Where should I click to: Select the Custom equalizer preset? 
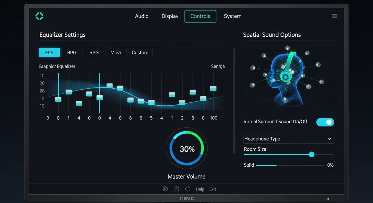click(140, 53)
